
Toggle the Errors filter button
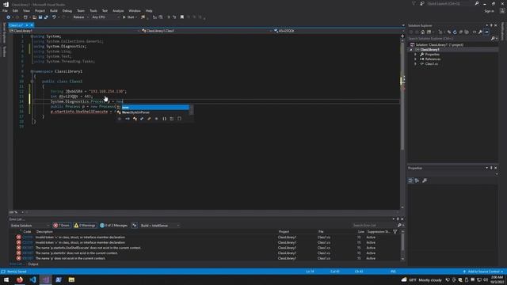62,225
